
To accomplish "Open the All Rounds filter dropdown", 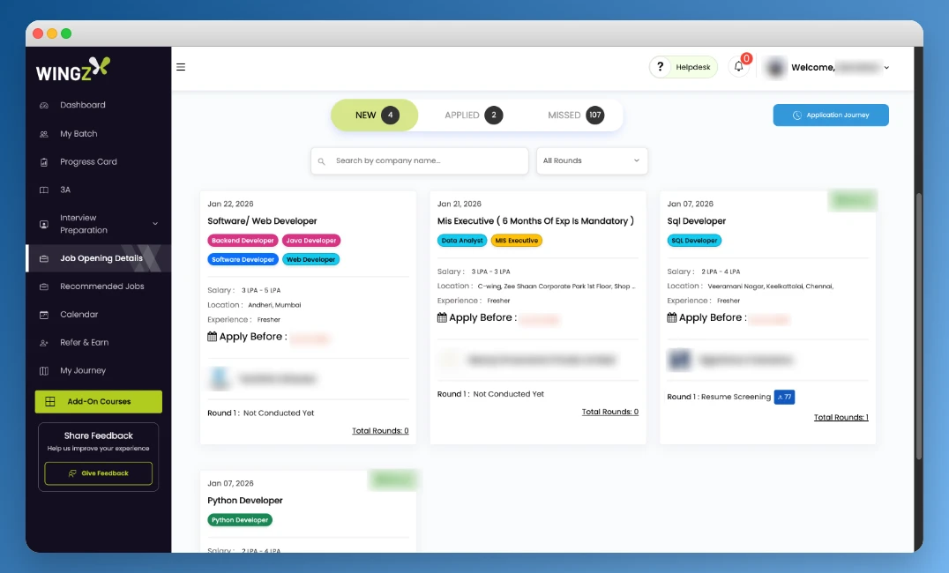I will click(x=589, y=160).
